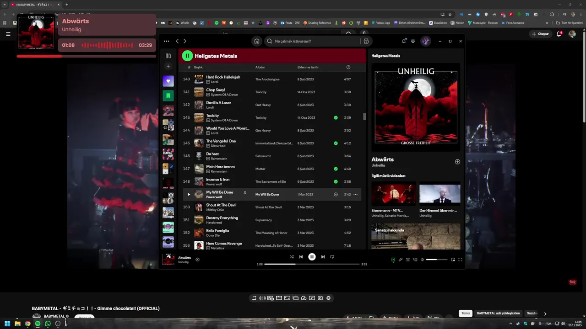This screenshot has width=586, height=329.
Task: Toggle repeat mode in Spotify player
Action: click(332, 257)
